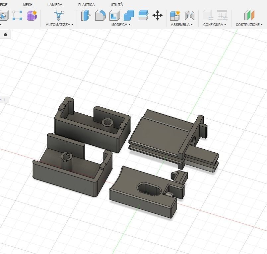
Task: Click the New Component icon
Action: pyautogui.click(x=175, y=15)
